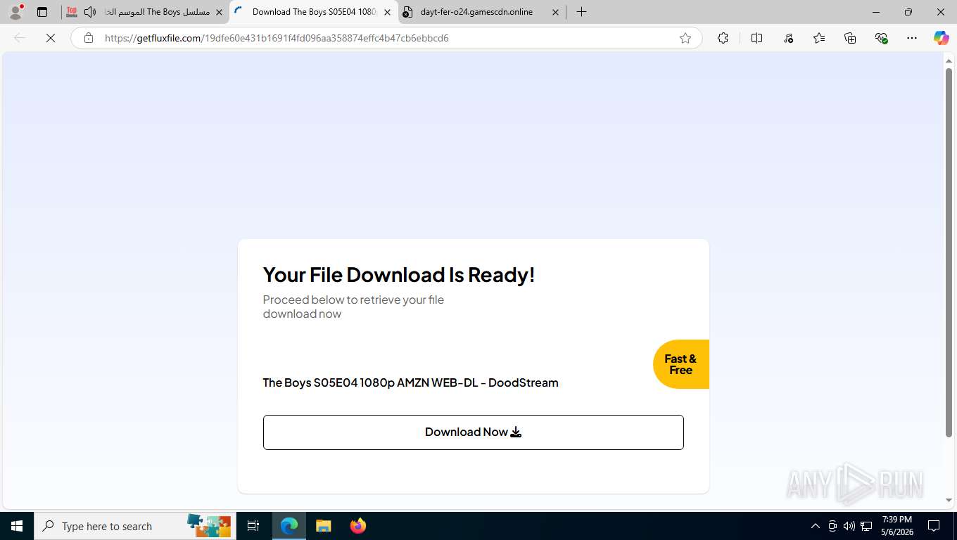Open network status tray icon
Viewport: 957px width, 540px height.
point(867,526)
